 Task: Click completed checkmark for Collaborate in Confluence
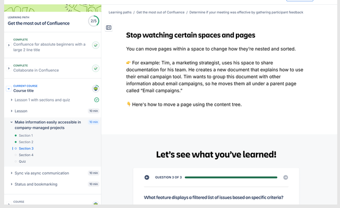[96, 69]
